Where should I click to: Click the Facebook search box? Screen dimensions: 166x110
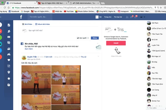click(40, 17)
